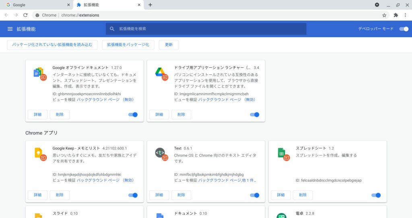Viewport: 412px width, 218px height.
Task: Open 詳細 for スプレッドシート
Action: pos(281,195)
